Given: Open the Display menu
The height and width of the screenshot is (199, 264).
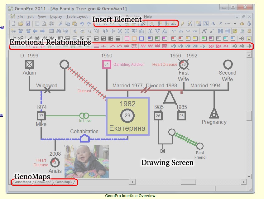Looking at the screenshot, I should (x=56, y=17).
